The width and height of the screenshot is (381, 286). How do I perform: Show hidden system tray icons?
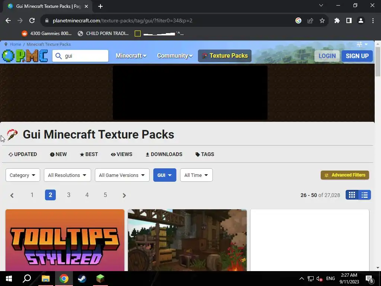pyautogui.click(x=301, y=279)
